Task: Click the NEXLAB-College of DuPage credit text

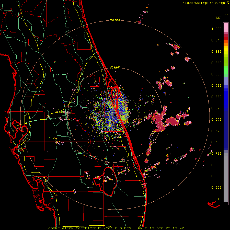Action: 205,3
